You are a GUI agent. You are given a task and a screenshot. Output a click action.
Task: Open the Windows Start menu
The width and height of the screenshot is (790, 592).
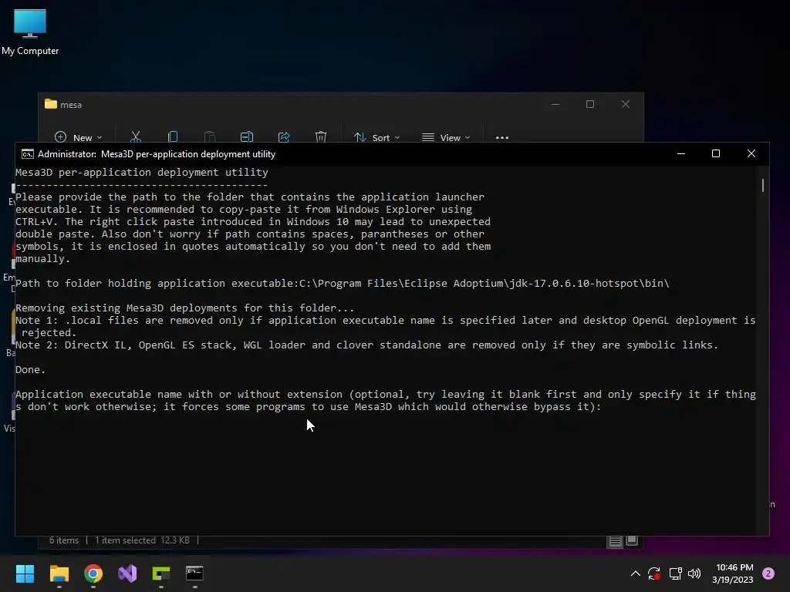pos(25,573)
